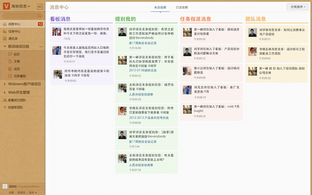Click the 创建新团队 label
The width and height of the screenshot is (312, 195).
tap(16, 107)
